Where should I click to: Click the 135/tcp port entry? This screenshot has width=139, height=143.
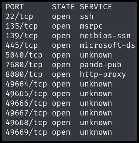22,26
